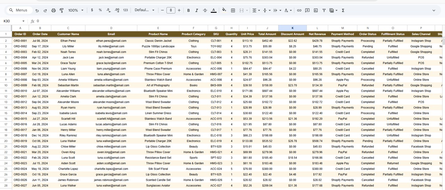Image resolution: width=445 pixels, height=190 pixels.
Task: Click email lily.miller@email.com
Action: tap(111, 46)
